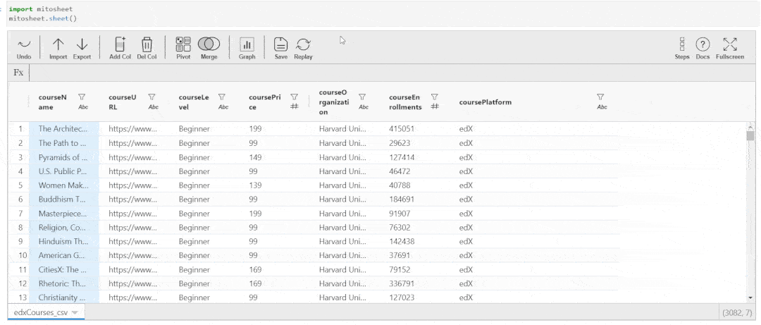This screenshot has height=325, width=761.
Task: Click enrollment value 79152
Action: [x=400, y=269]
